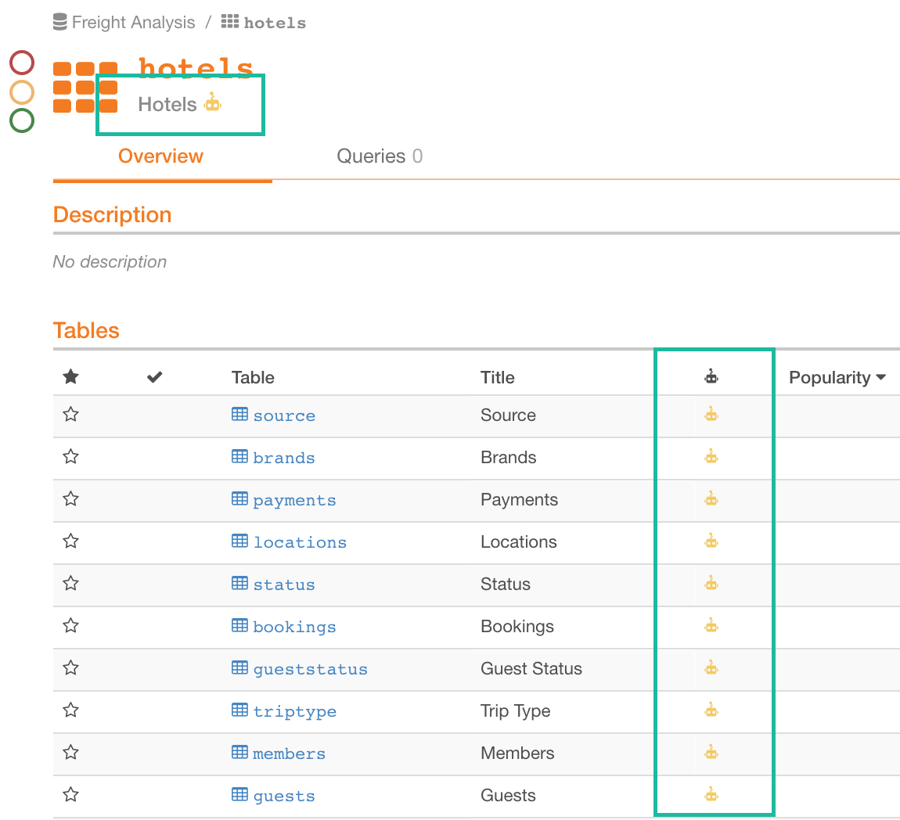The height and width of the screenshot is (820, 900).
Task: Click the table icon beside payments
Action: point(240,498)
